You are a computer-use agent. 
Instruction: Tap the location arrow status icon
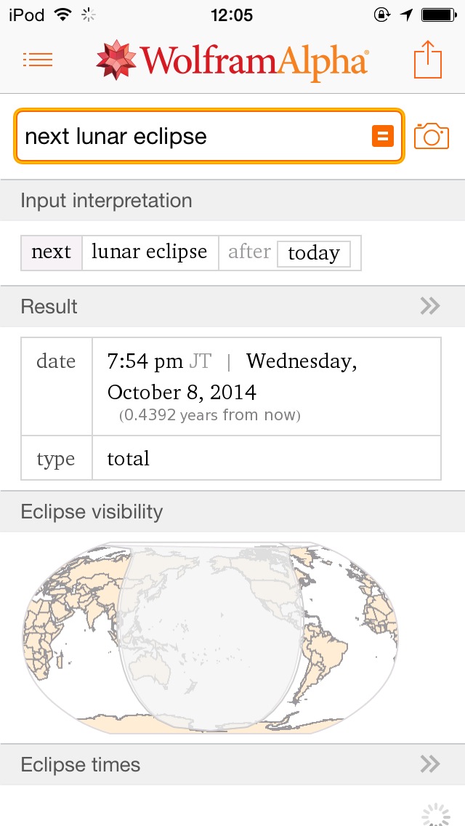pyautogui.click(x=407, y=15)
